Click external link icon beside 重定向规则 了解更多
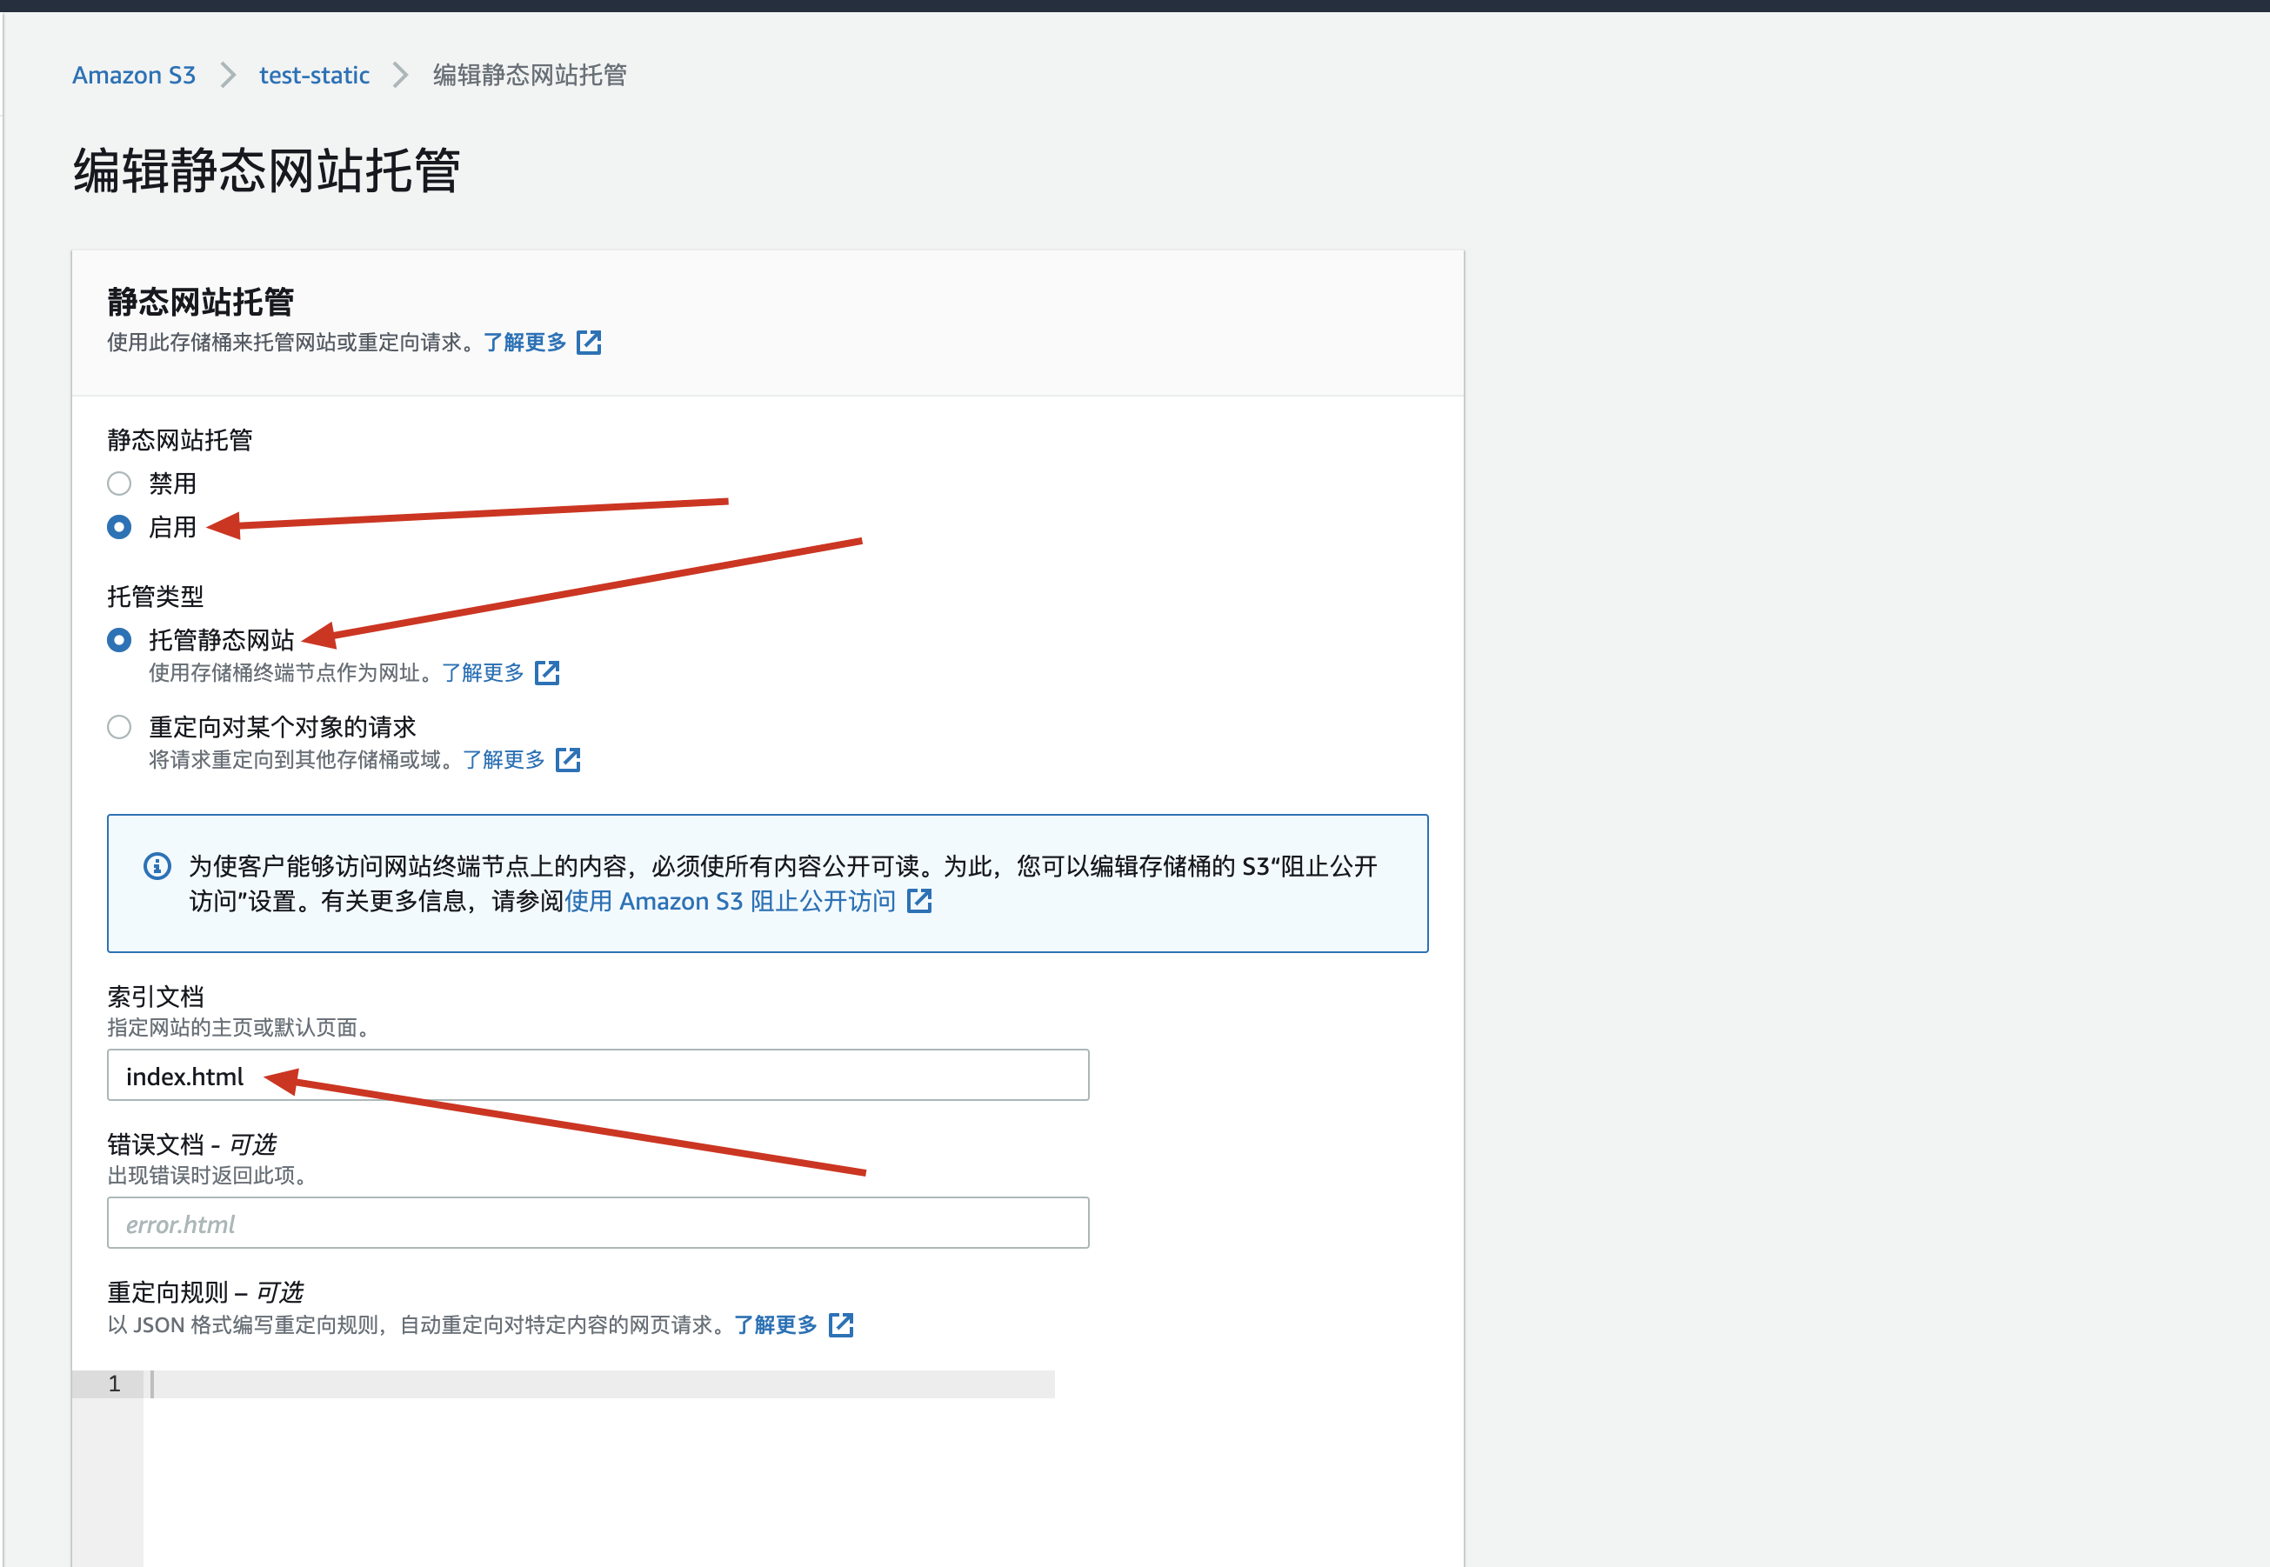Image resolution: width=2270 pixels, height=1567 pixels. pyautogui.click(x=840, y=1325)
